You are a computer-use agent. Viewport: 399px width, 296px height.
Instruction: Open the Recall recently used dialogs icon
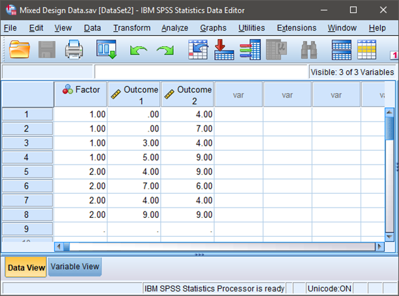(x=106, y=49)
